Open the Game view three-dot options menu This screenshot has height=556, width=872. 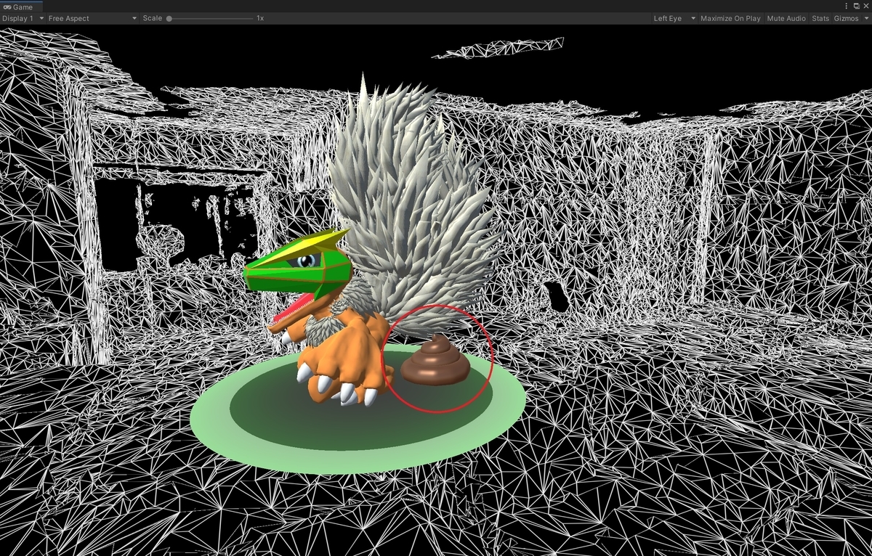(847, 6)
